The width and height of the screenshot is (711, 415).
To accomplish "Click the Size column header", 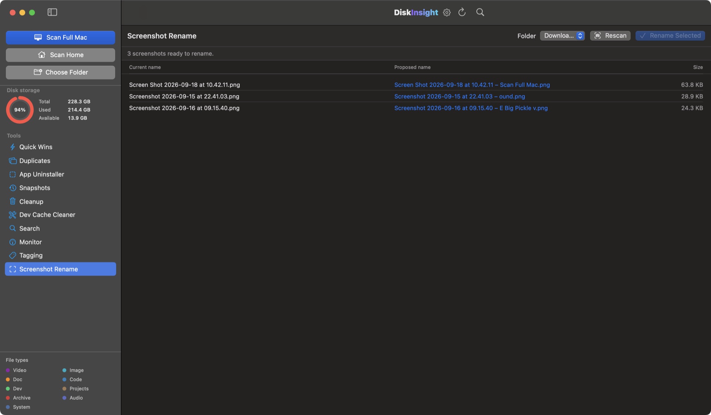I will [x=698, y=67].
